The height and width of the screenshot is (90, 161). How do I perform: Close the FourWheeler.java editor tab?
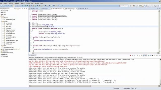[76, 9]
